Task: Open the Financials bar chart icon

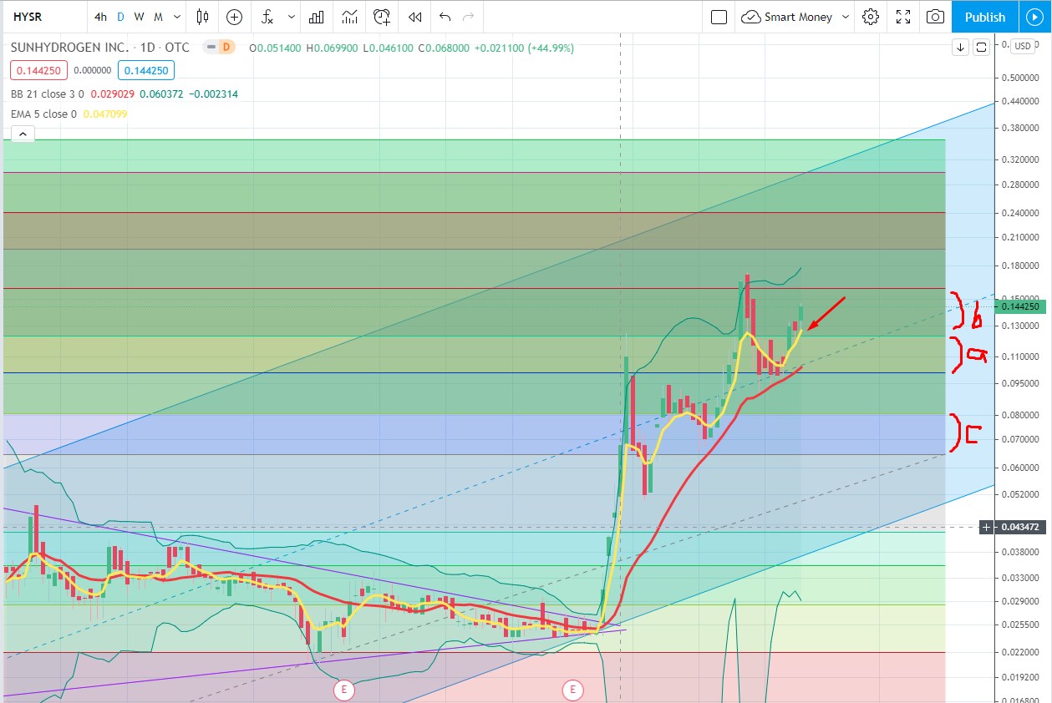Action: point(317,17)
